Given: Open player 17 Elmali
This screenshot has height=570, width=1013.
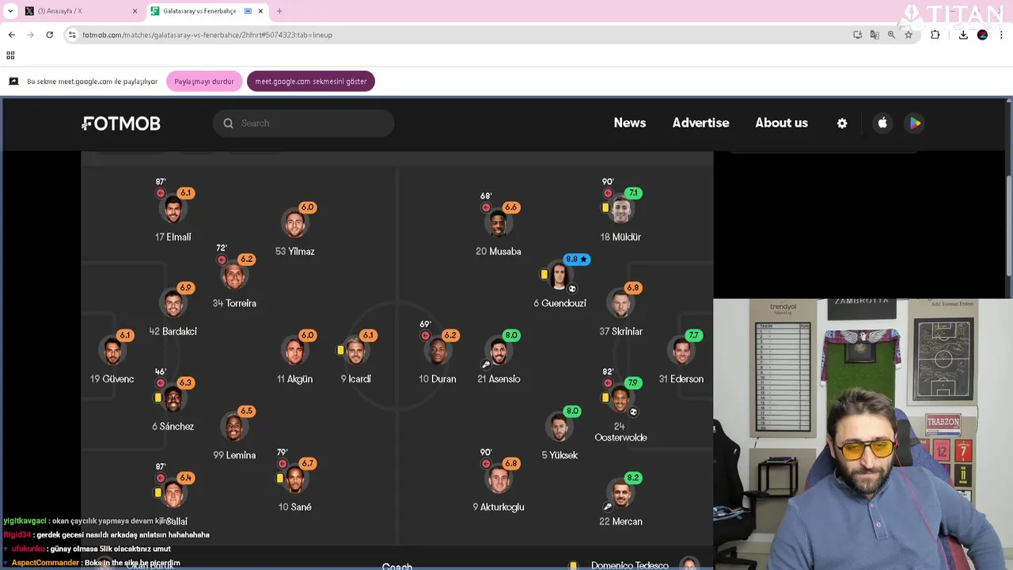Looking at the screenshot, I should pos(173,210).
